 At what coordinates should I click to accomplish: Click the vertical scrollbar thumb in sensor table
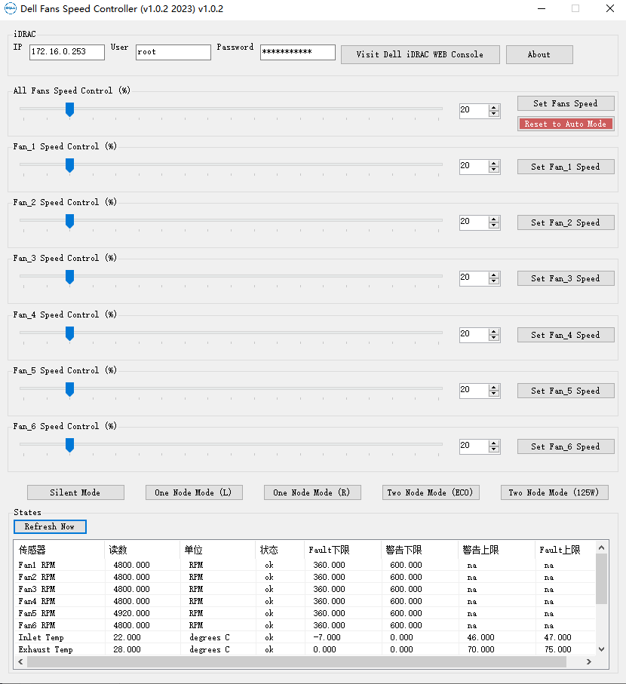(x=602, y=579)
